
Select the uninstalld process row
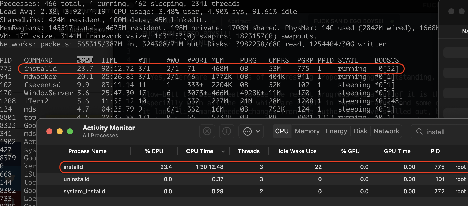(x=178, y=179)
